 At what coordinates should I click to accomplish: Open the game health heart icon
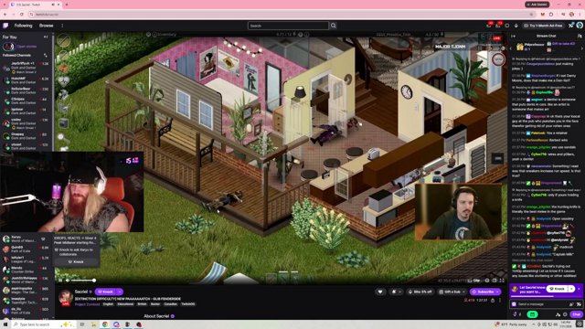[x=63, y=81]
